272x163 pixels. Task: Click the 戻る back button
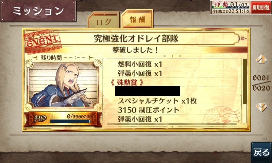(261, 152)
